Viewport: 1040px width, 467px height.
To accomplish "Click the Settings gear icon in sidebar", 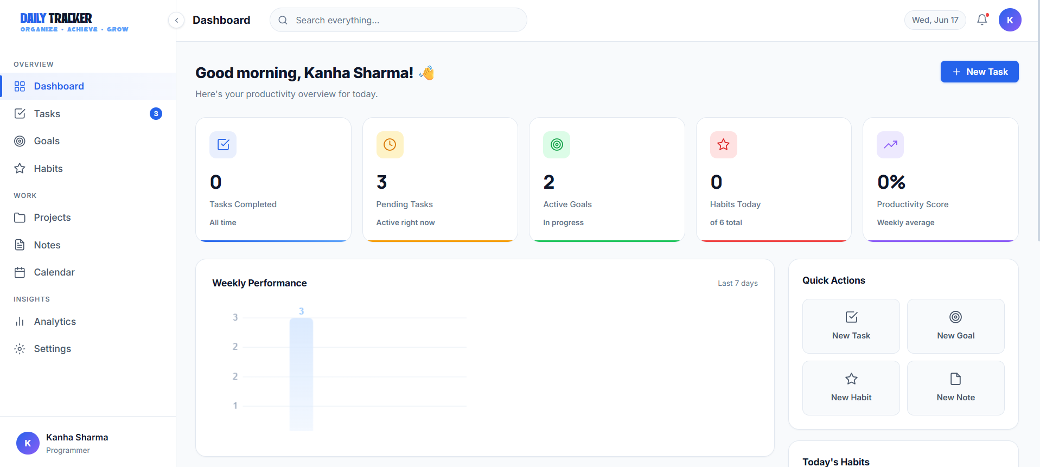I will tap(20, 349).
